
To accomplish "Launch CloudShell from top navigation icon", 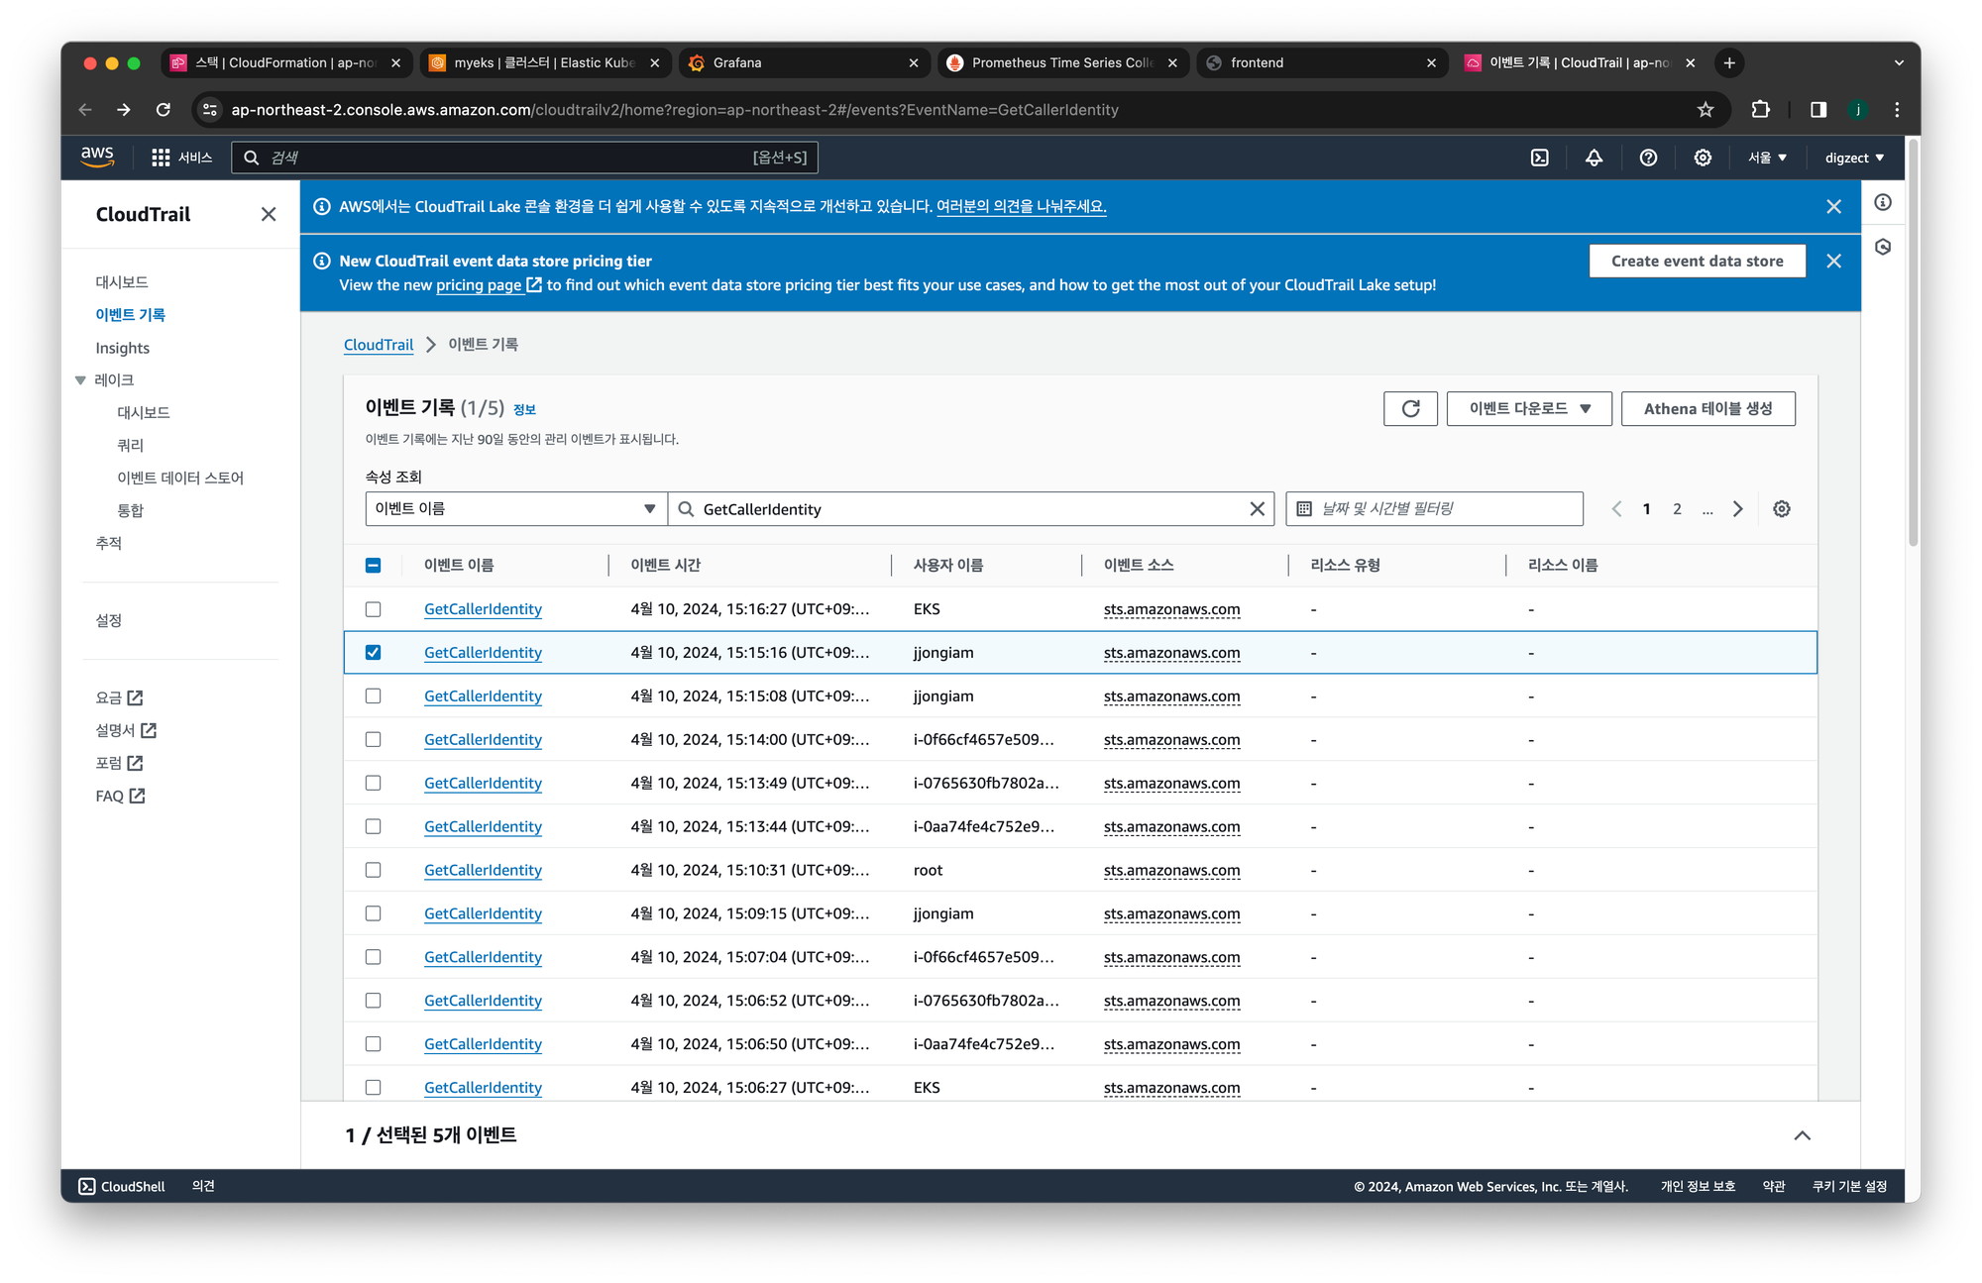I will coord(1539,158).
